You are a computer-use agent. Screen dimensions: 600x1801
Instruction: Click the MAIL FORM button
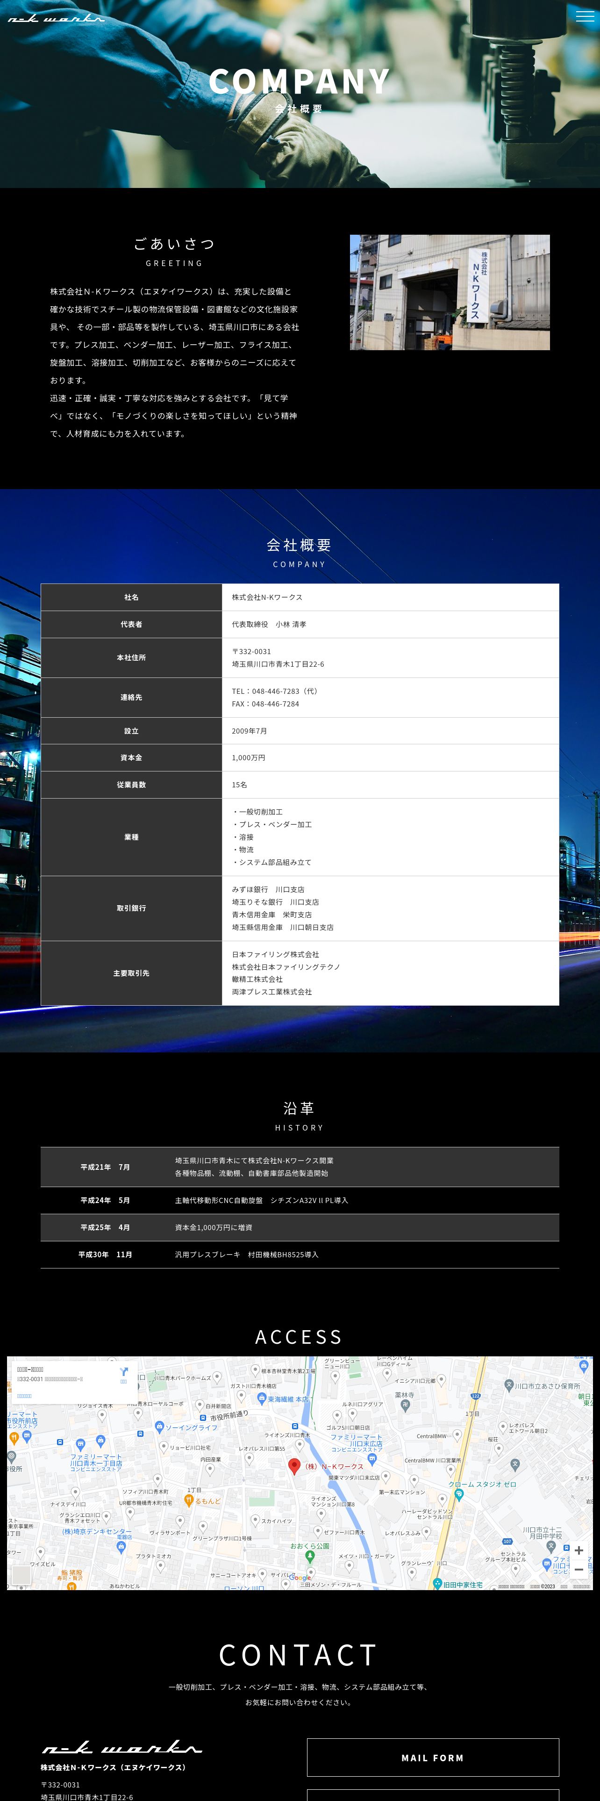tap(433, 1758)
